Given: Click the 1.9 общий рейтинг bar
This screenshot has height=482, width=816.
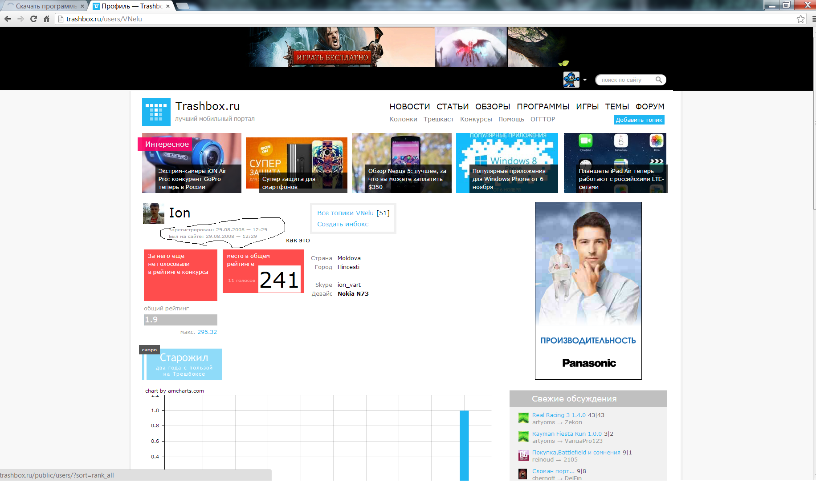Looking at the screenshot, I should (180, 320).
